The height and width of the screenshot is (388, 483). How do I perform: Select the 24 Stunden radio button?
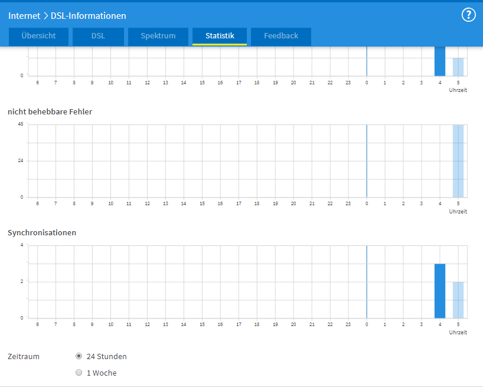pyautogui.click(x=79, y=356)
